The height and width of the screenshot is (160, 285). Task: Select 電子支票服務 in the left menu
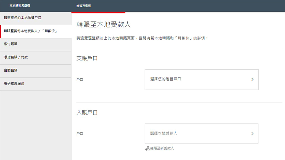(x=14, y=84)
